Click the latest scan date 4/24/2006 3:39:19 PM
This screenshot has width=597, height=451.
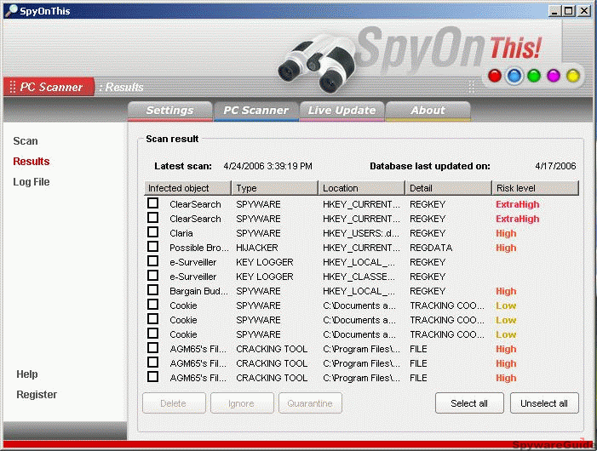[267, 166]
